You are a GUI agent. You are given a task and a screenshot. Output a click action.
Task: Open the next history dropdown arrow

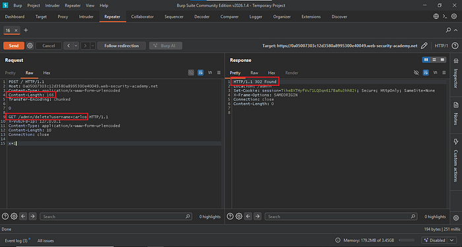[92, 46]
